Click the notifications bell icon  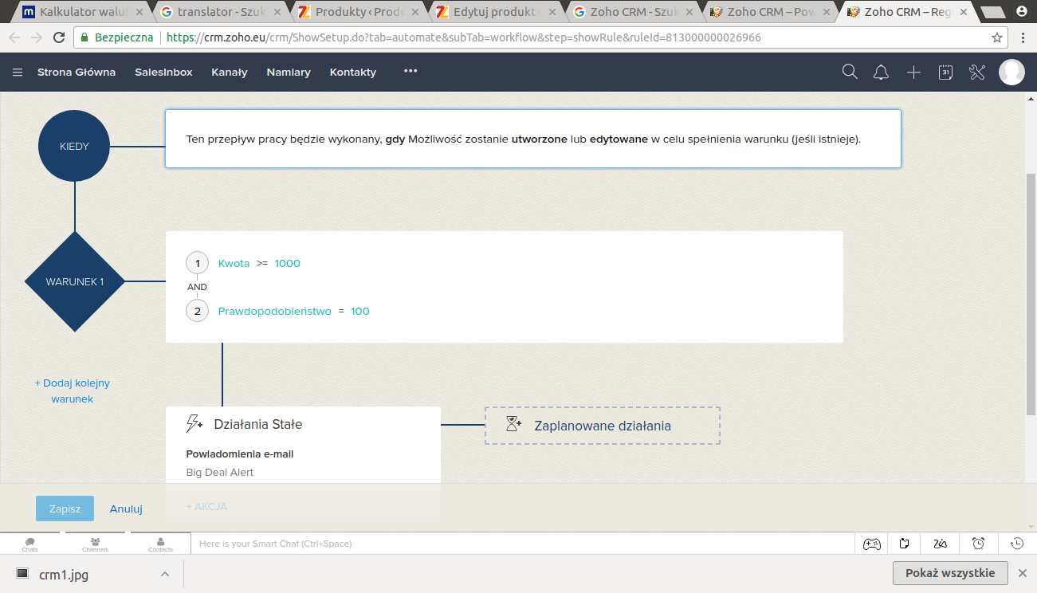coord(881,73)
